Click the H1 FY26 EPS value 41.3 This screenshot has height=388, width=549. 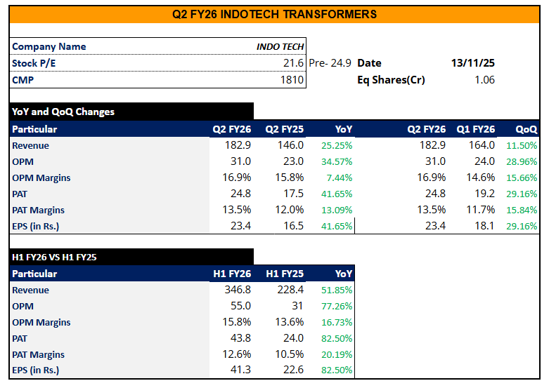241,370
